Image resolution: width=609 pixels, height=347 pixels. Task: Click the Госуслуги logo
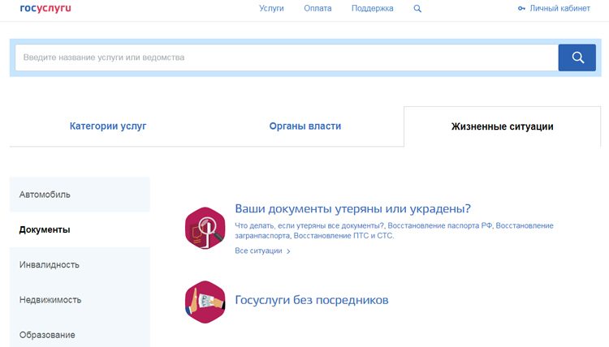click(45, 8)
